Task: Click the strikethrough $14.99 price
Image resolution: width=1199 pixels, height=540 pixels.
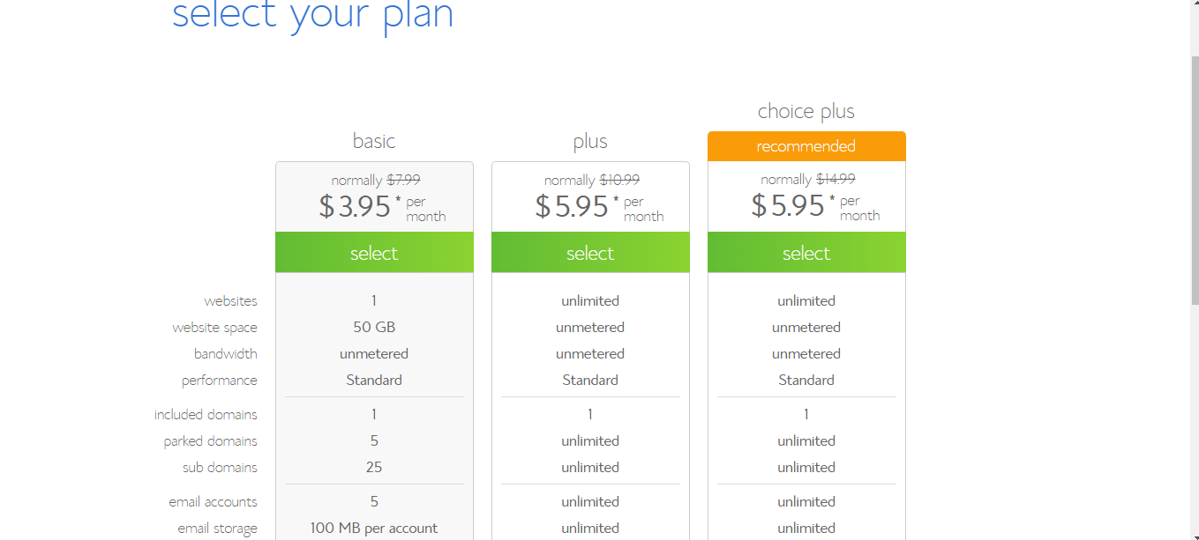Action: (x=836, y=180)
